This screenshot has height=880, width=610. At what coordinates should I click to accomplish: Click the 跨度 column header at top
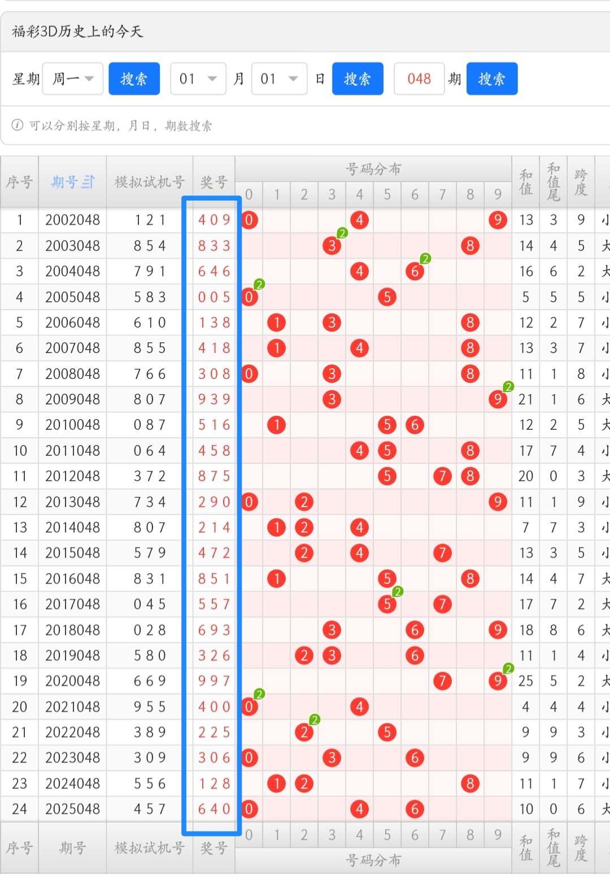click(x=581, y=182)
